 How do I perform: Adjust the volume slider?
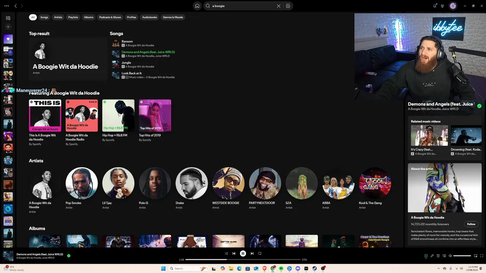pos(462,256)
